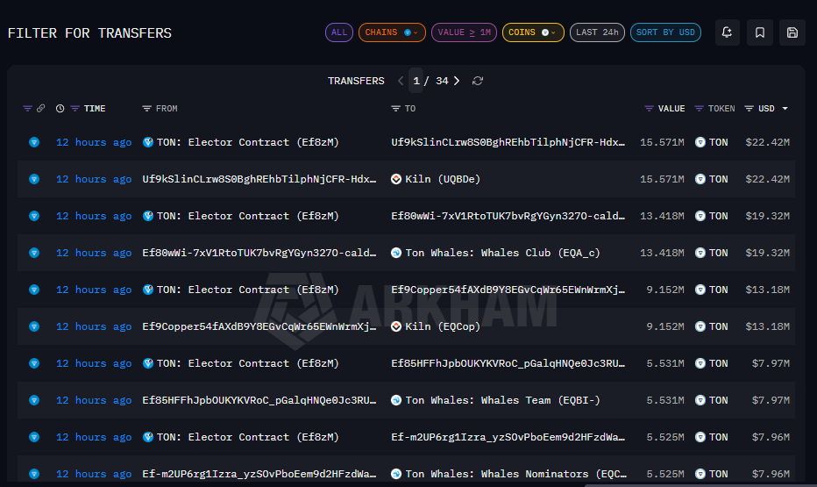Click Ton Whales icon beside Whales Nominators
817x487 pixels.
(396, 474)
